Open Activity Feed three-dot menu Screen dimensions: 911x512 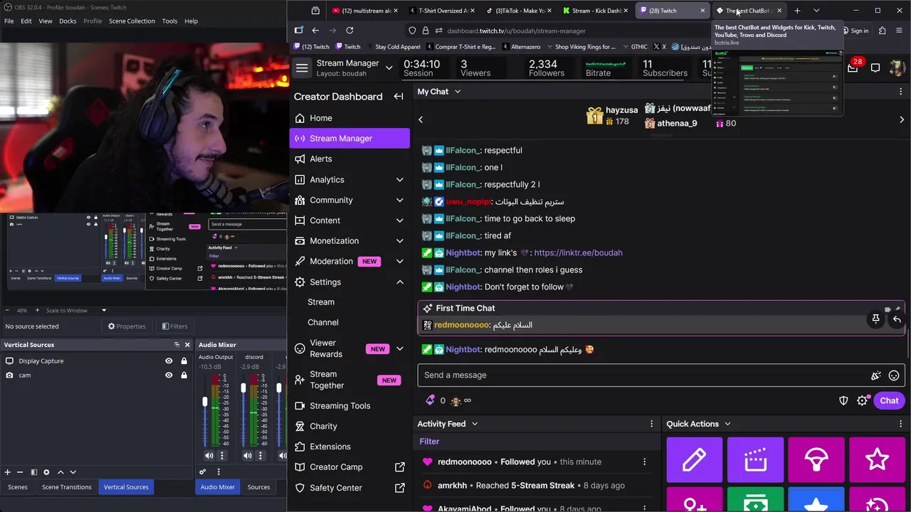651,424
